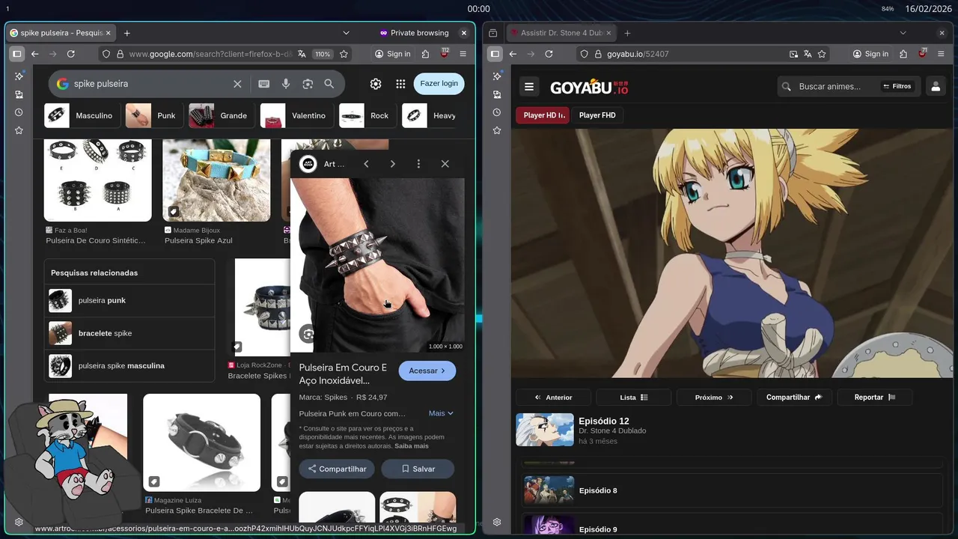Screen dimensions: 958x539
Task: Bookmark the goyabu.io page with star
Action: [822, 54]
